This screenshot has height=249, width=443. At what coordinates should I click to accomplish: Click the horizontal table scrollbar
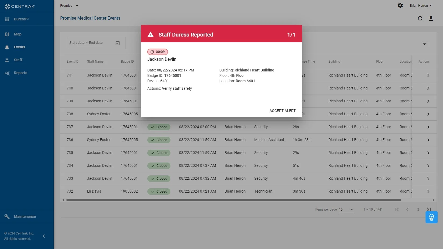(234, 200)
